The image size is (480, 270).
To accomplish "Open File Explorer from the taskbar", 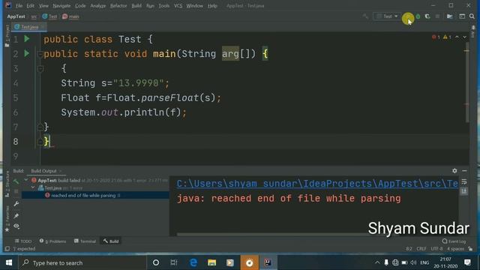I will 211,262.
